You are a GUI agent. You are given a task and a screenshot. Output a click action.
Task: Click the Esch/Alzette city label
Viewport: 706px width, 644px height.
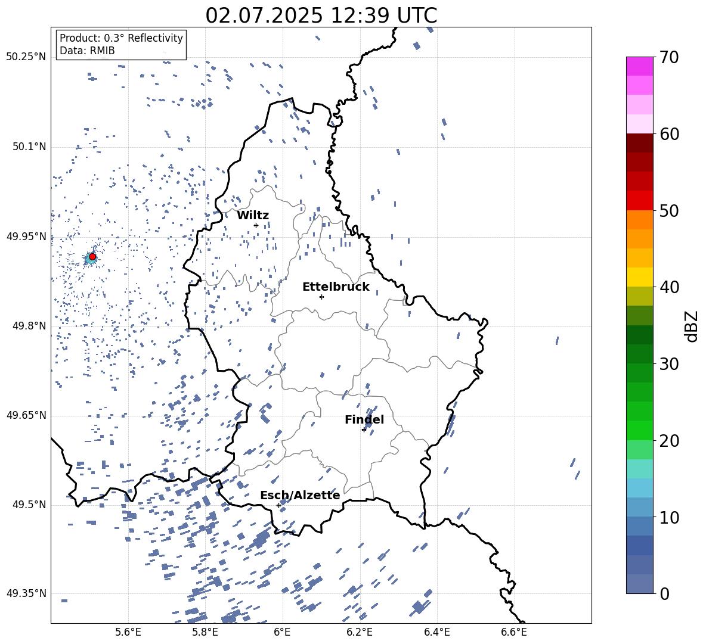click(300, 495)
